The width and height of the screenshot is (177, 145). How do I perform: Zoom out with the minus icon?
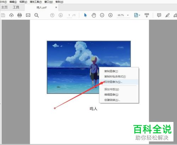click(x=102, y=15)
